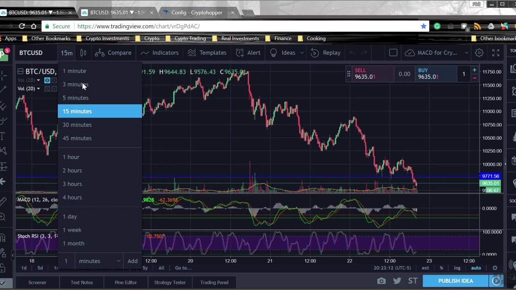Click the StockTwits ST icon
The image size is (516, 290).
click(x=413, y=281)
